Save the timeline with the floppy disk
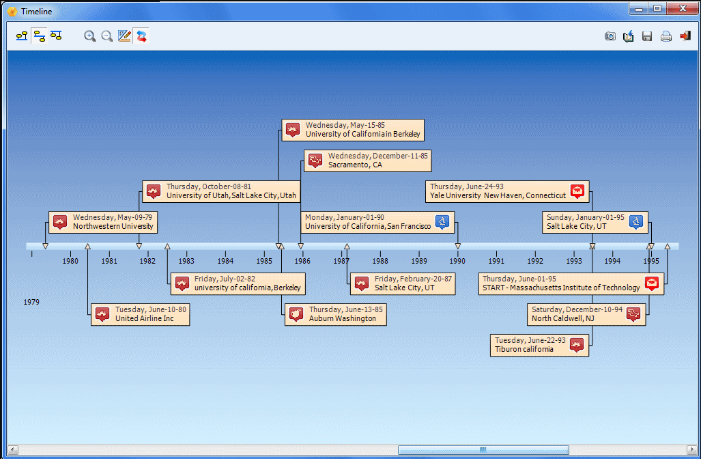 pos(647,36)
